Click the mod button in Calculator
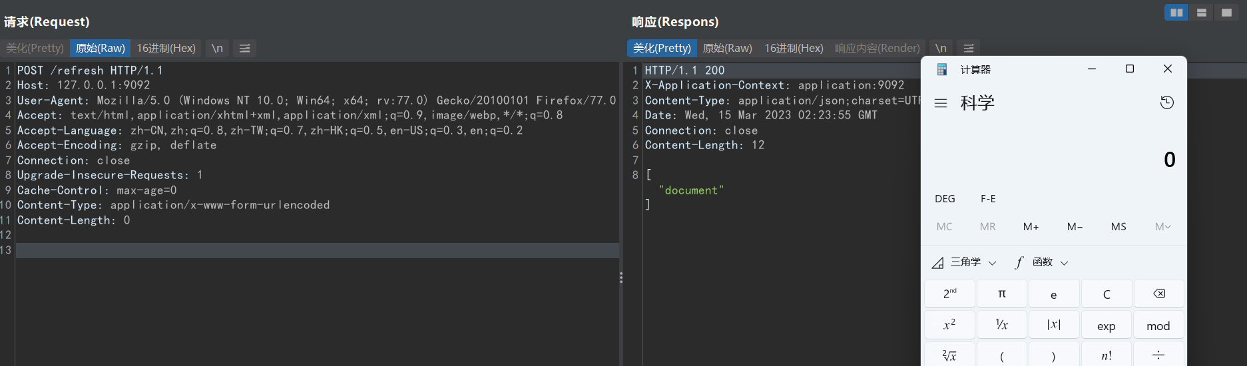This screenshot has width=1247, height=366. 1159,325
